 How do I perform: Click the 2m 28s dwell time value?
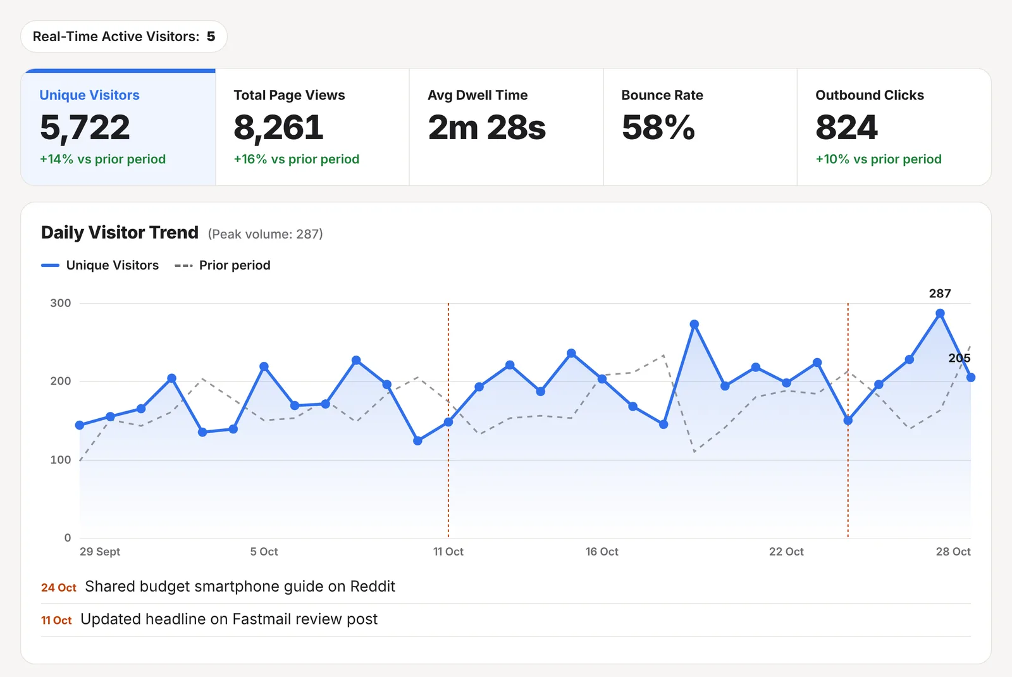coord(486,128)
